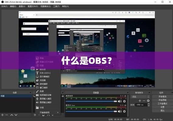Open 麦克风/Aux gear settings
This screenshot has height=121, width=173.
(124, 111)
